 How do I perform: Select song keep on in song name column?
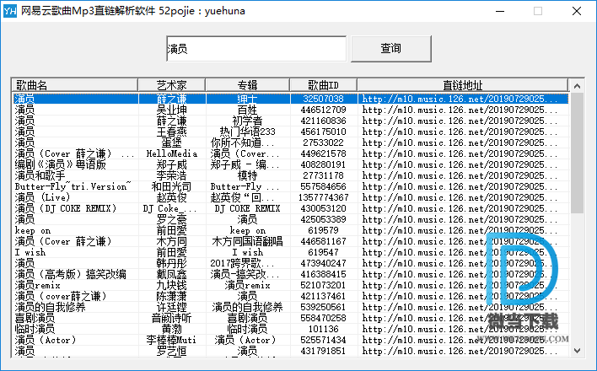tap(33, 230)
